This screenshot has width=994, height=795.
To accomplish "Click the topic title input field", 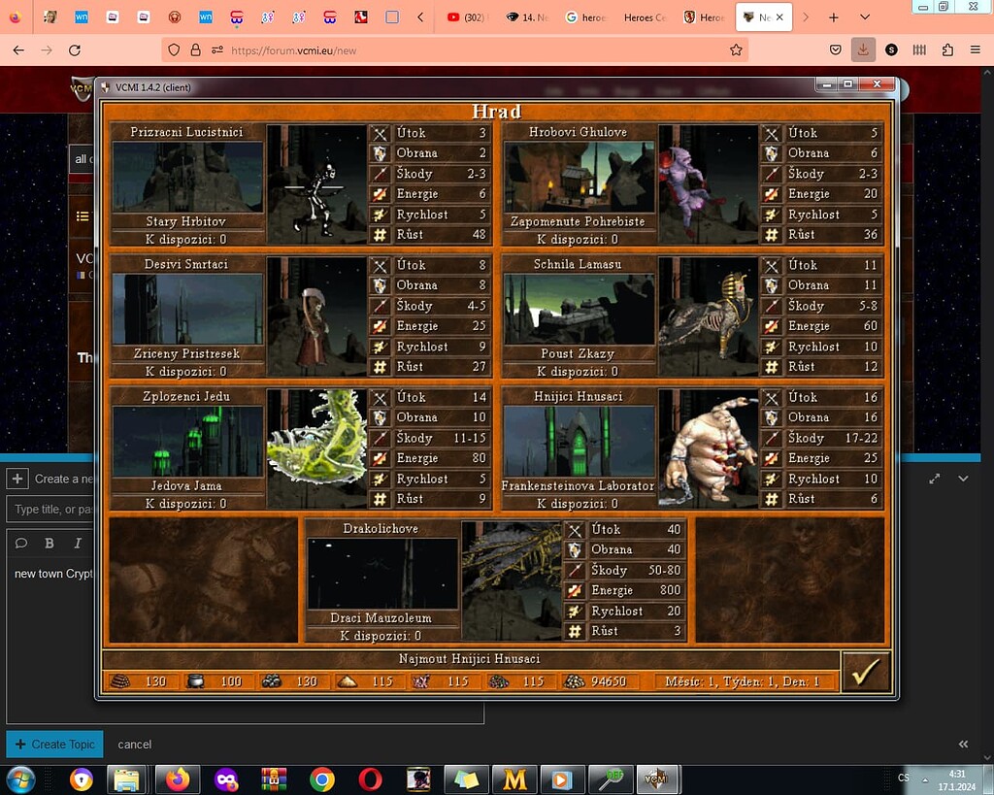I will tap(53, 509).
